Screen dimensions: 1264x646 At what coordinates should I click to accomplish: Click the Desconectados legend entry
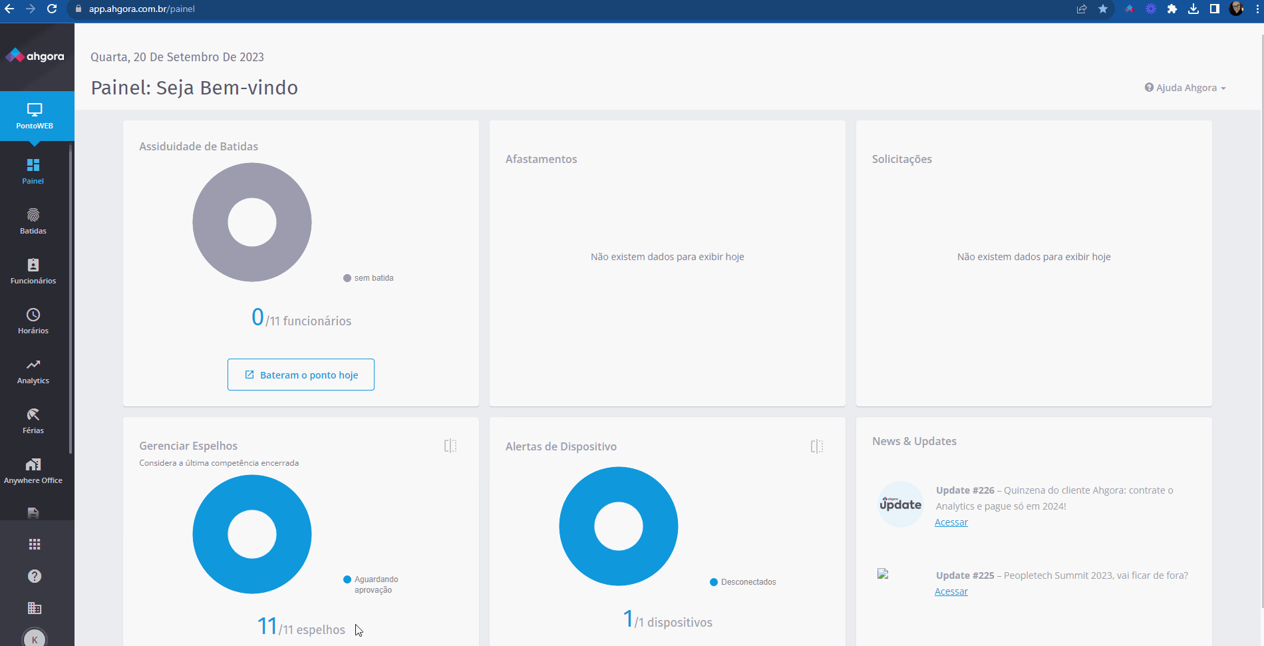[x=742, y=582]
